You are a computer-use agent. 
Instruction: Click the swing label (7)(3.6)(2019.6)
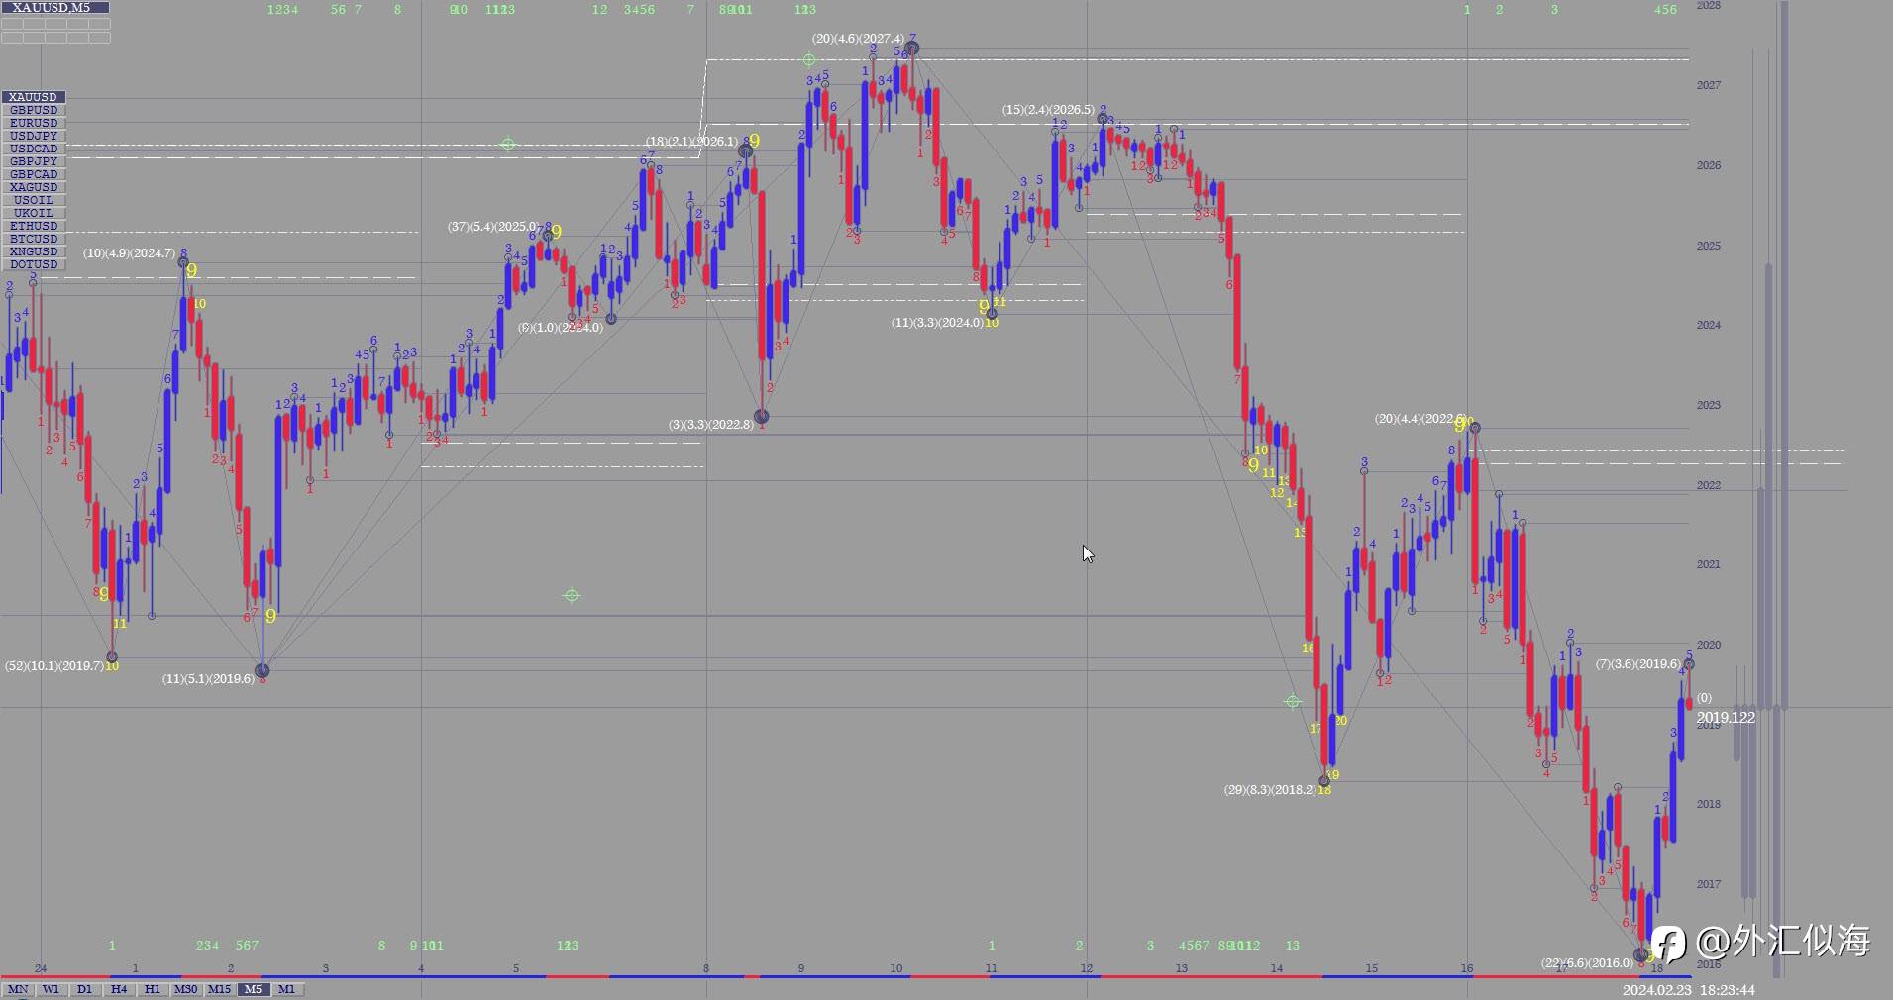pos(1636,664)
